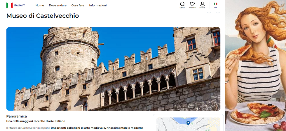The width and height of the screenshot is (286, 131).
Task: Click the Museo di Castelvecchio heading
Action: [x=43, y=16]
